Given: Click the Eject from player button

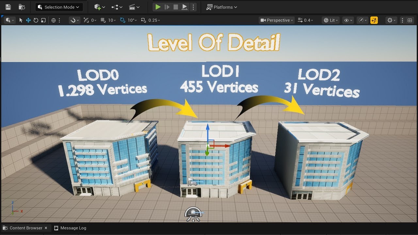Looking at the screenshot, I should click(x=185, y=7).
